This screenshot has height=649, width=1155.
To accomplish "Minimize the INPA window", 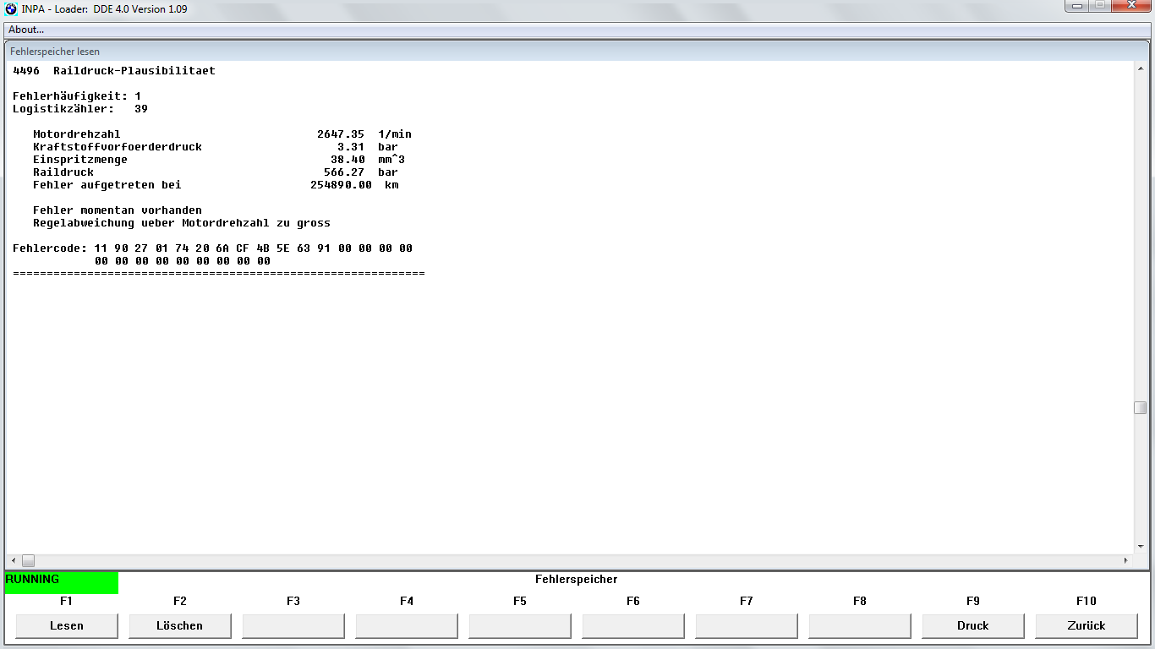I will [1078, 6].
